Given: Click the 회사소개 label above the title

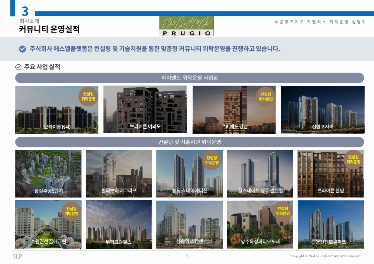Looking at the screenshot, I should (29, 21).
